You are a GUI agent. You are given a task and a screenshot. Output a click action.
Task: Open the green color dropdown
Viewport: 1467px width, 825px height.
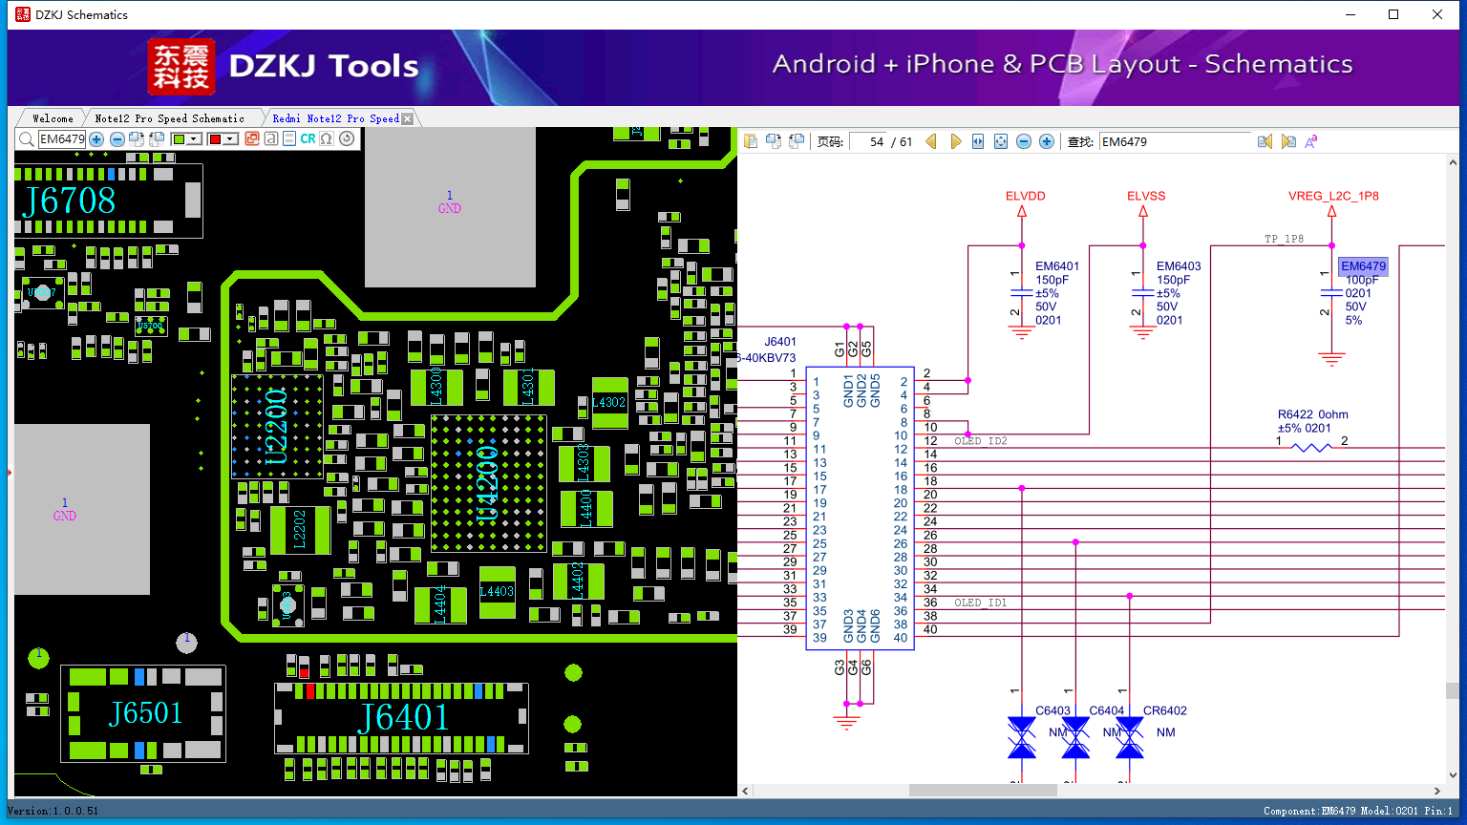coord(194,139)
